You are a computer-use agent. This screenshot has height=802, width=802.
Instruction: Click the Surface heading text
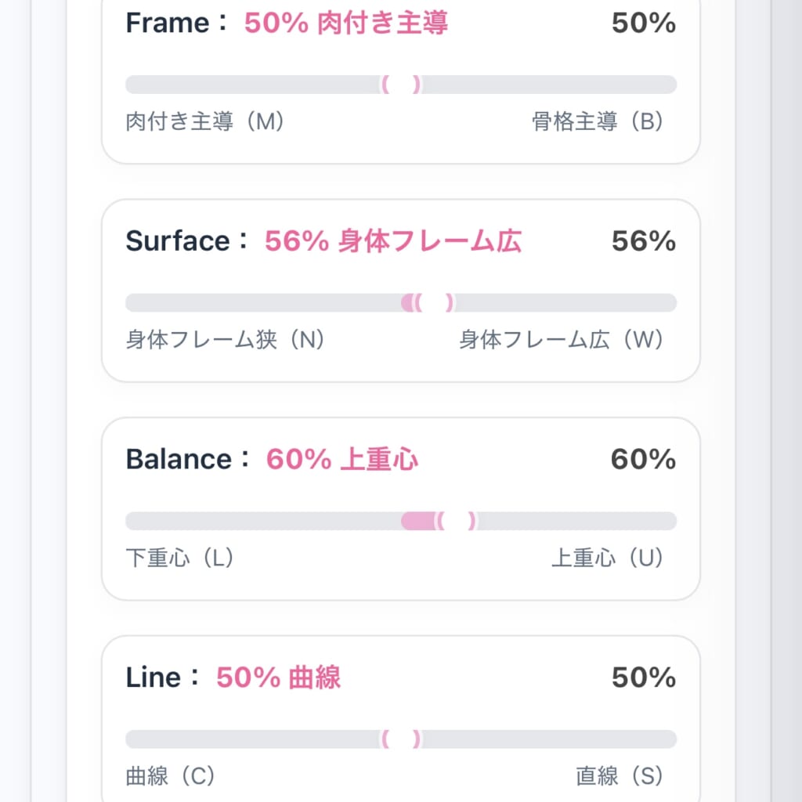point(178,241)
